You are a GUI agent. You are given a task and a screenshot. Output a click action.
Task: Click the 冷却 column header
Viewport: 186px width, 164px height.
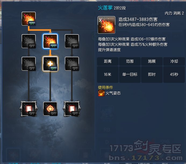(174, 61)
